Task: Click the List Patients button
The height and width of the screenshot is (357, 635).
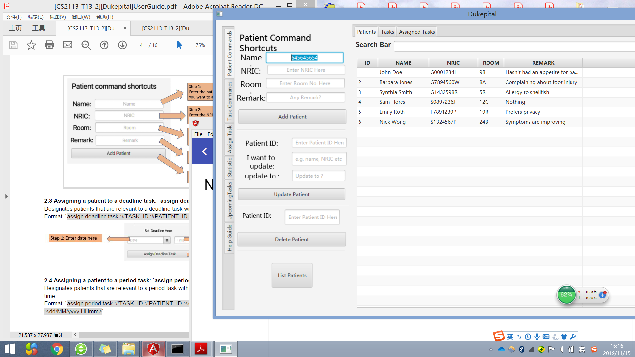Action: coord(292,275)
